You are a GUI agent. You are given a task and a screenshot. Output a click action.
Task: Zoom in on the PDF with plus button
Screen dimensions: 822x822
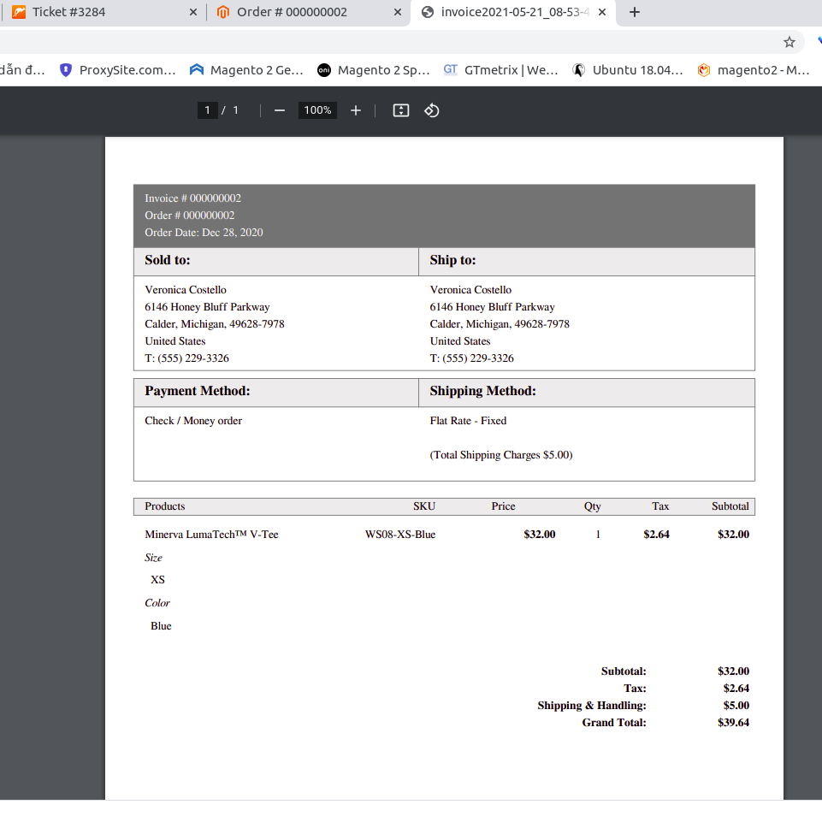click(x=356, y=110)
